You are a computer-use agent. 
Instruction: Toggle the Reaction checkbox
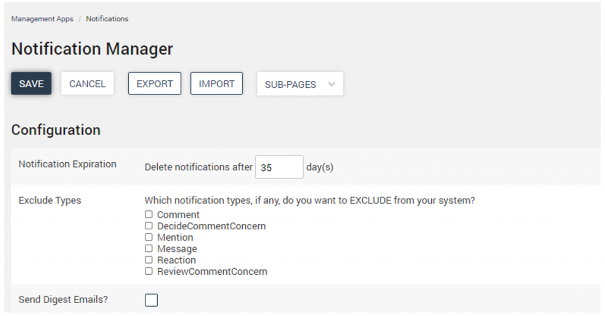[x=149, y=260]
